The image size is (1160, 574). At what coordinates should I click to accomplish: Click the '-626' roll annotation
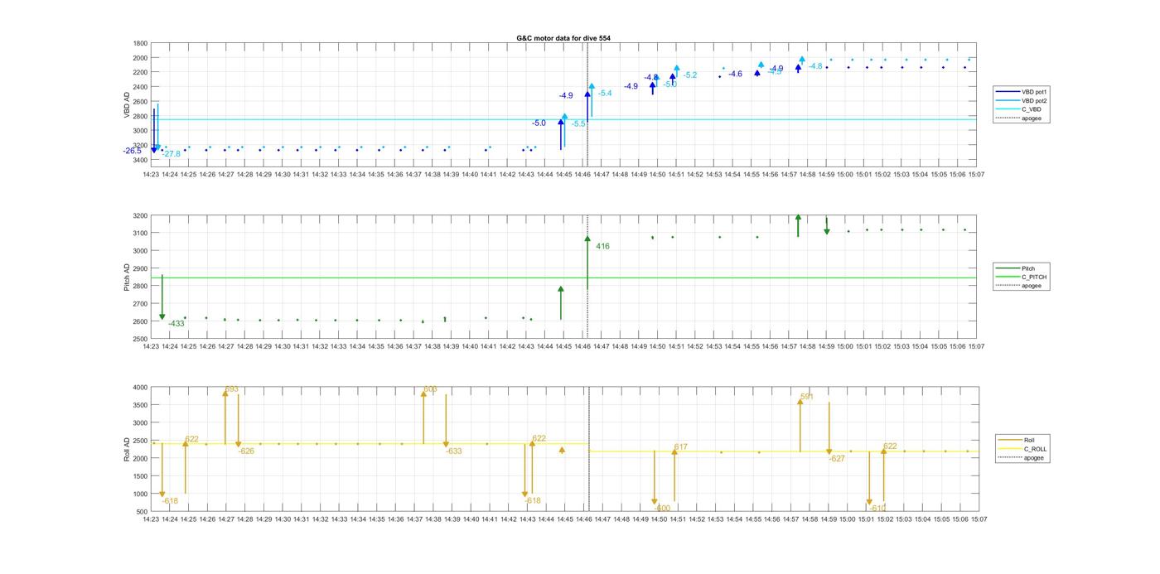(x=246, y=451)
